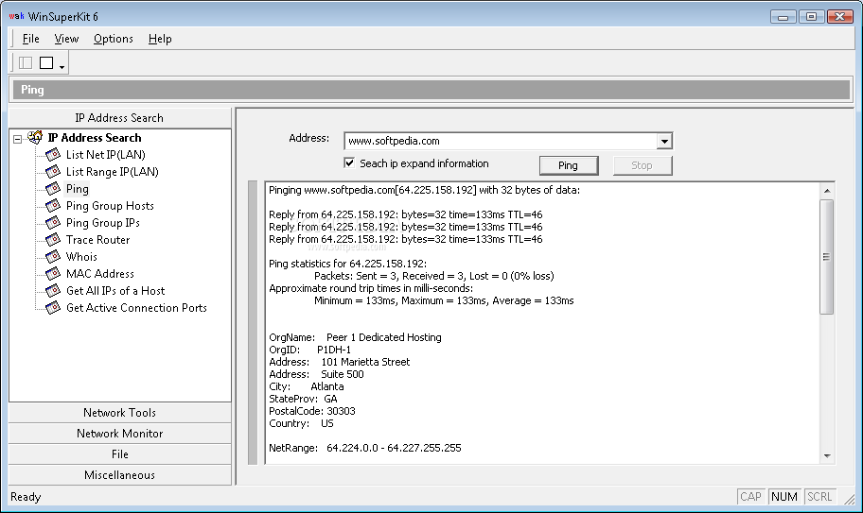This screenshot has height=513, width=863.
Task: Click the List Range IP(LAN) icon
Action: click(53, 172)
